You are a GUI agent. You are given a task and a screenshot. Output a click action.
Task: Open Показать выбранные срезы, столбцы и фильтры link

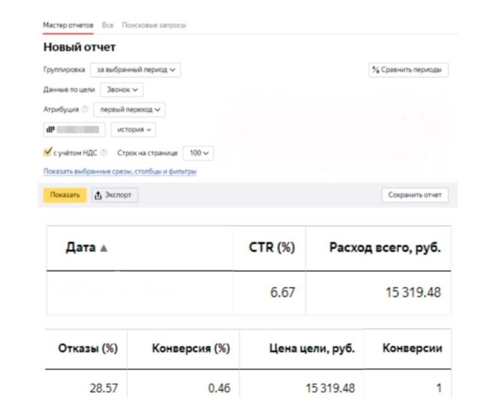tap(120, 171)
